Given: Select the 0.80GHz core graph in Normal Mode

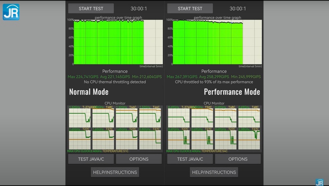Looking at the screenshot, I should coord(151,138).
